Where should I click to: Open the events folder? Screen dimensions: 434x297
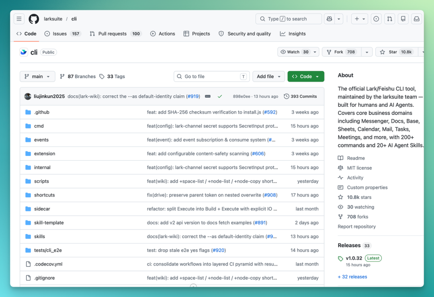coord(41,140)
